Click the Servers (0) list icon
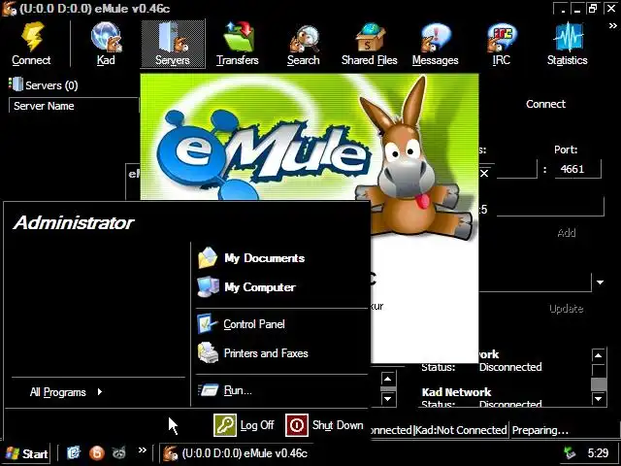The image size is (621, 466). tap(16, 84)
